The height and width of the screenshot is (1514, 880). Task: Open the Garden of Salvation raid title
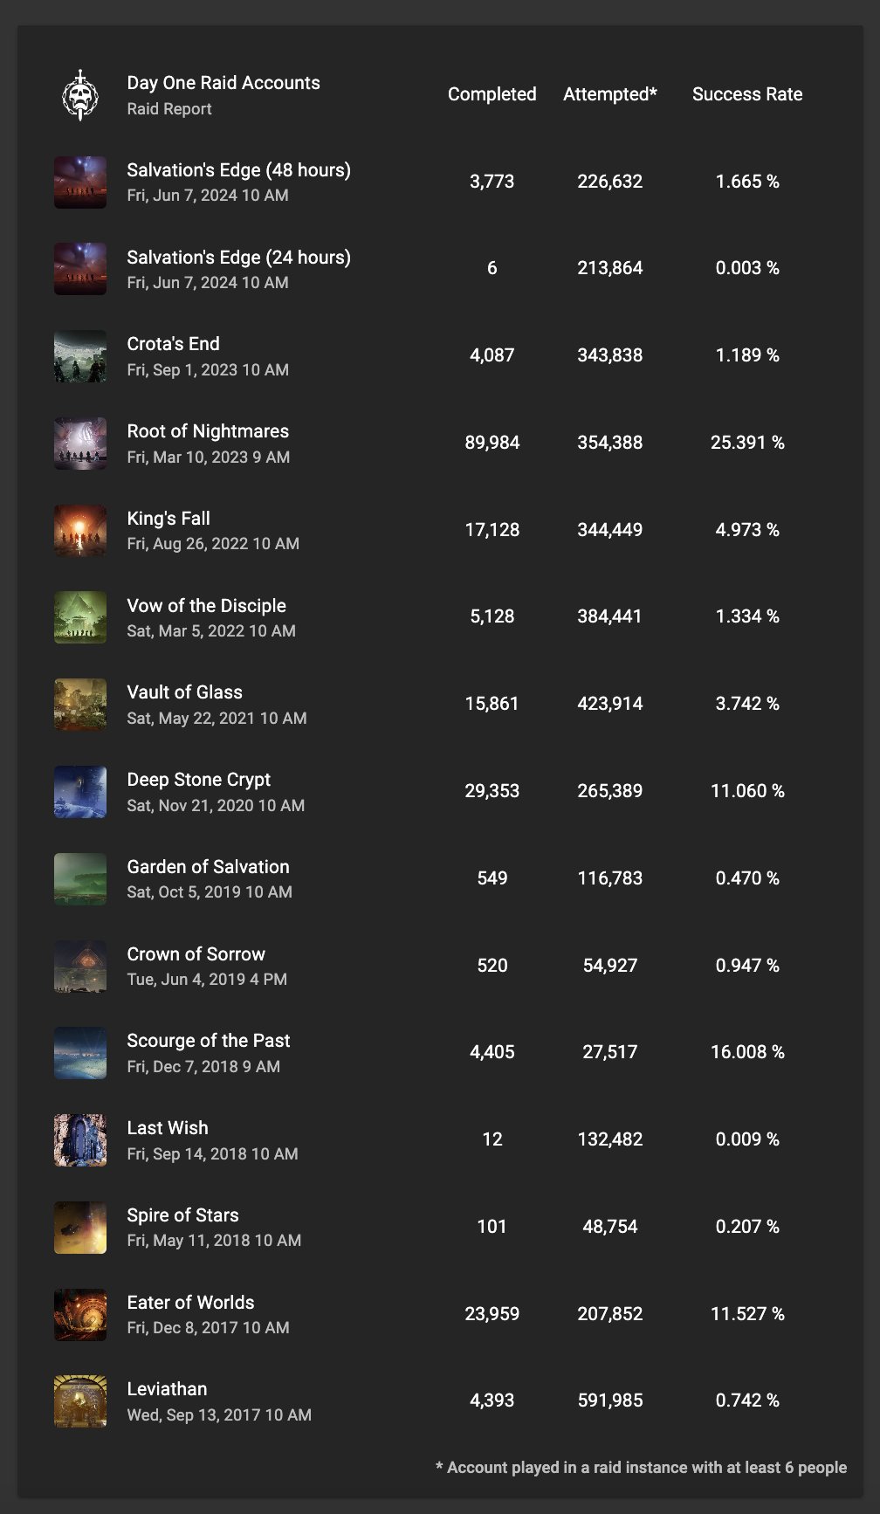(x=208, y=867)
